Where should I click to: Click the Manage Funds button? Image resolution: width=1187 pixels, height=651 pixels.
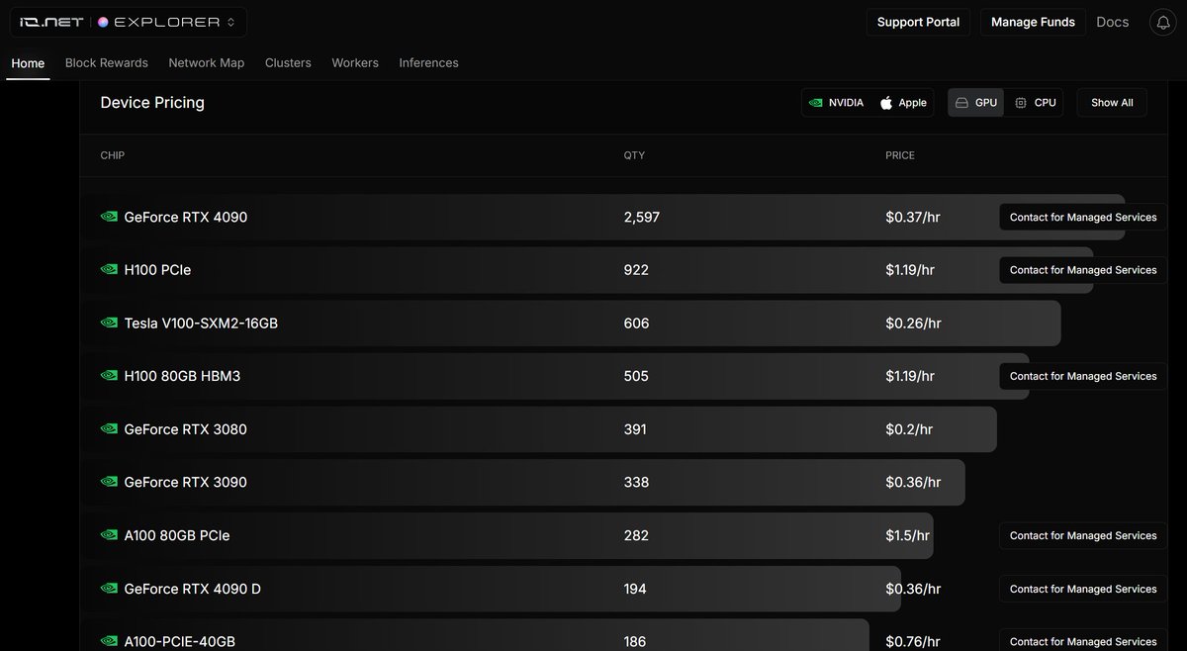pos(1033,22)
